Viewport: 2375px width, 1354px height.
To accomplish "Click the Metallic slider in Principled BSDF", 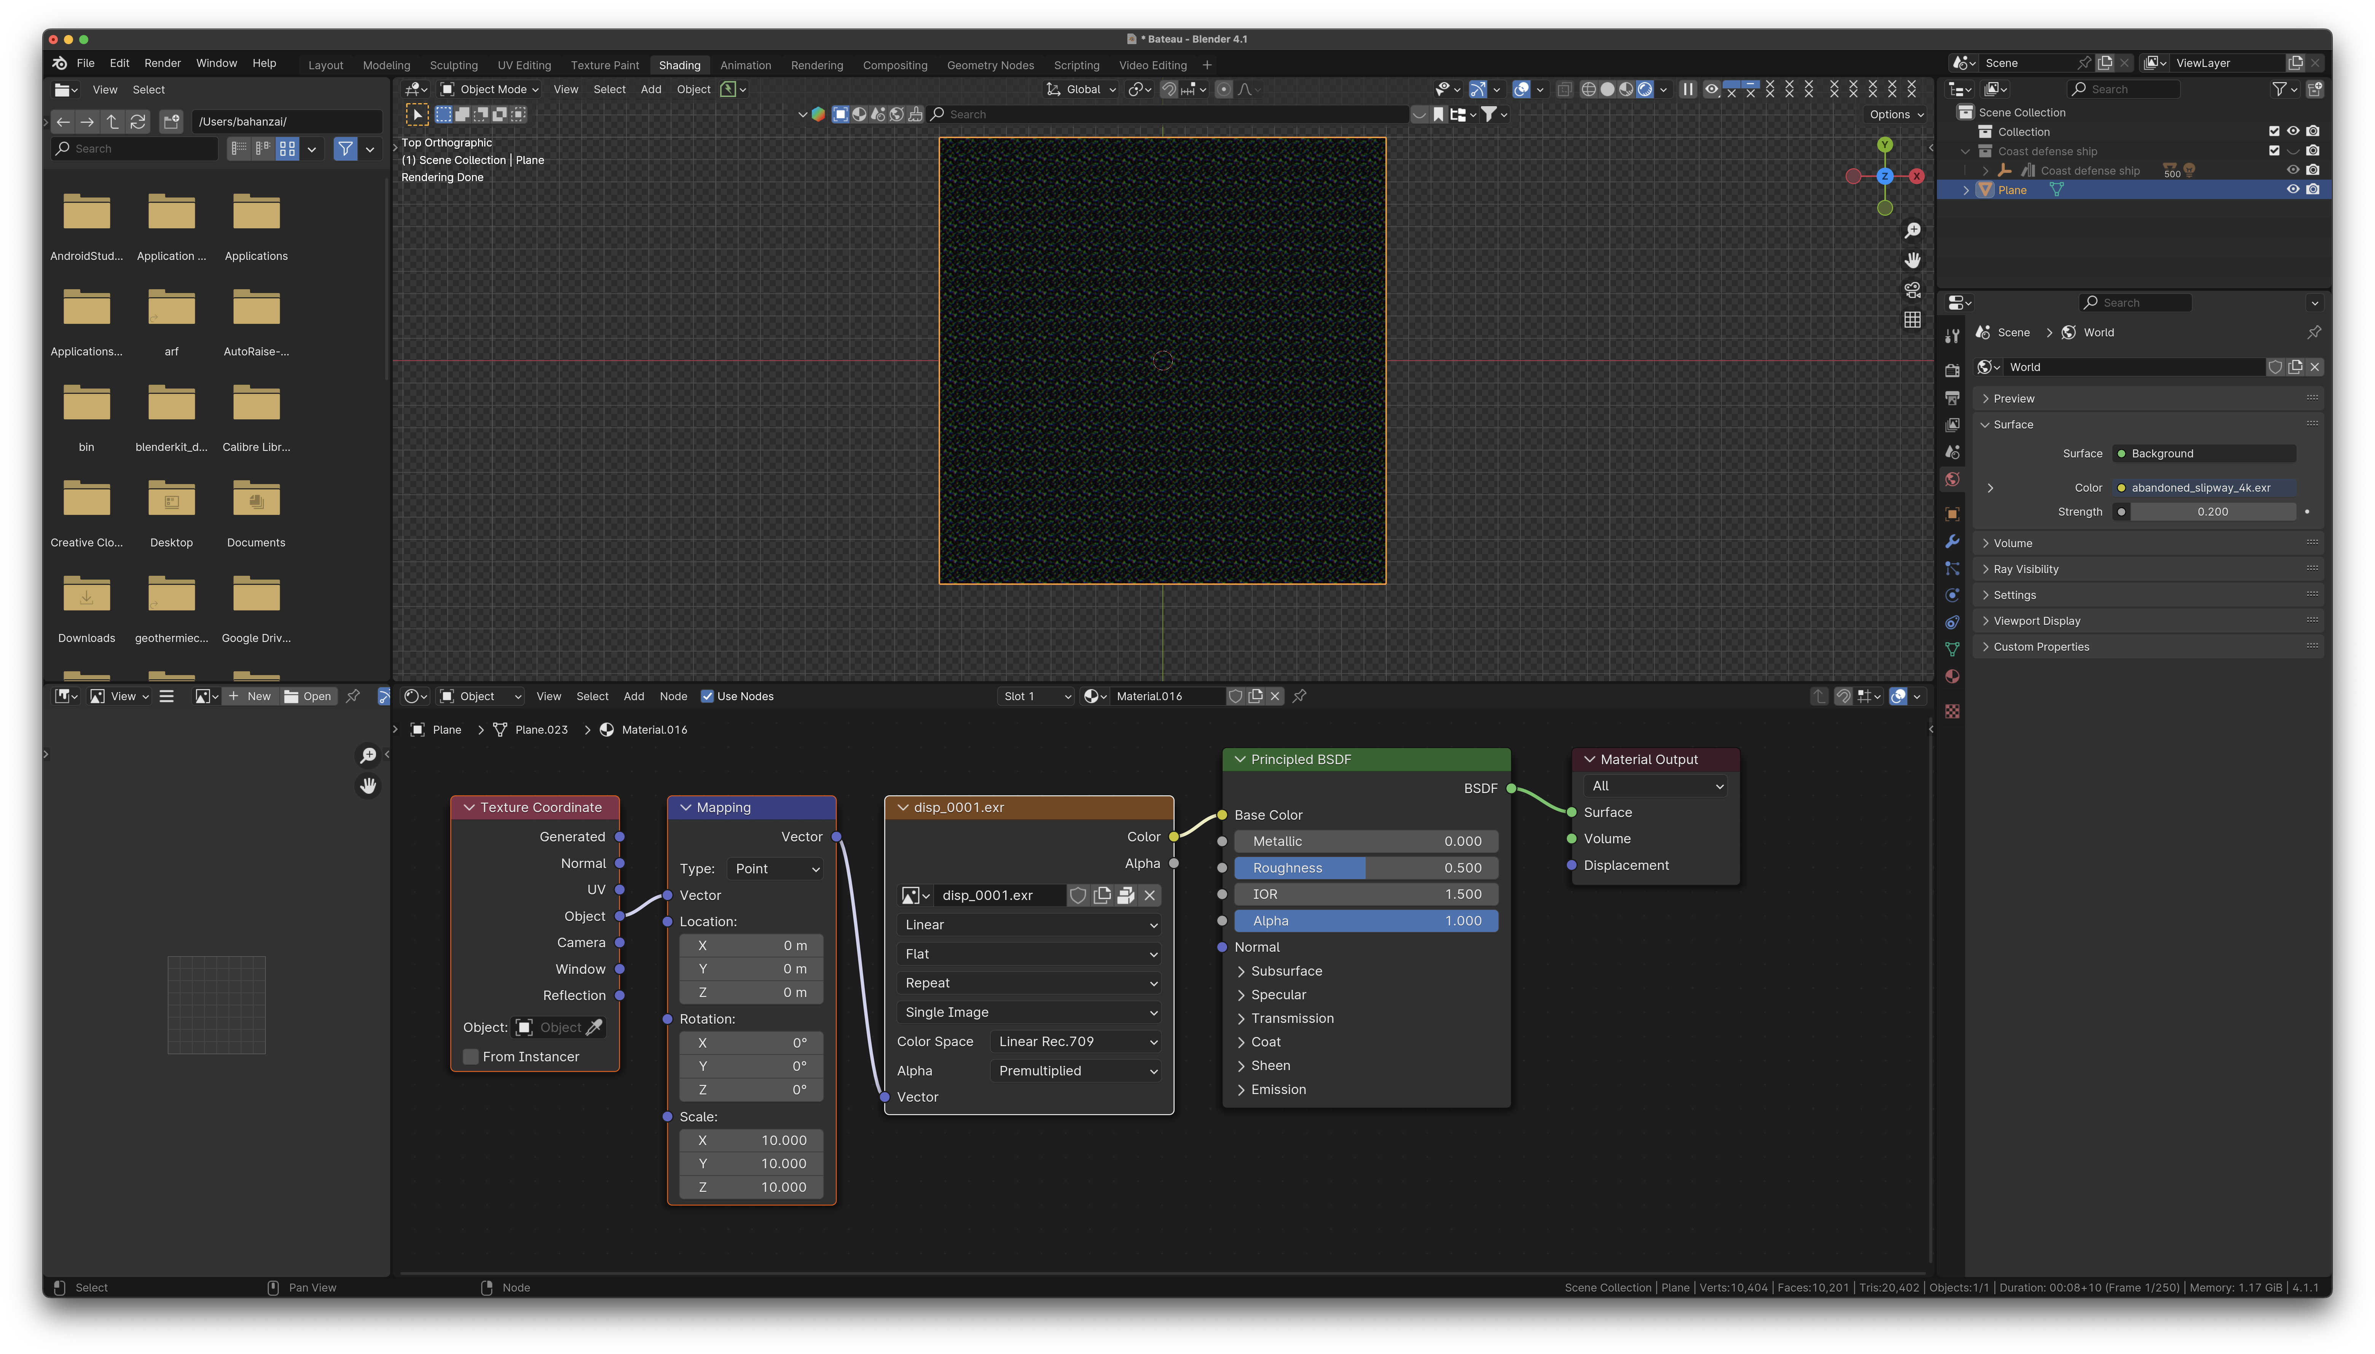I will [1366, 842].
